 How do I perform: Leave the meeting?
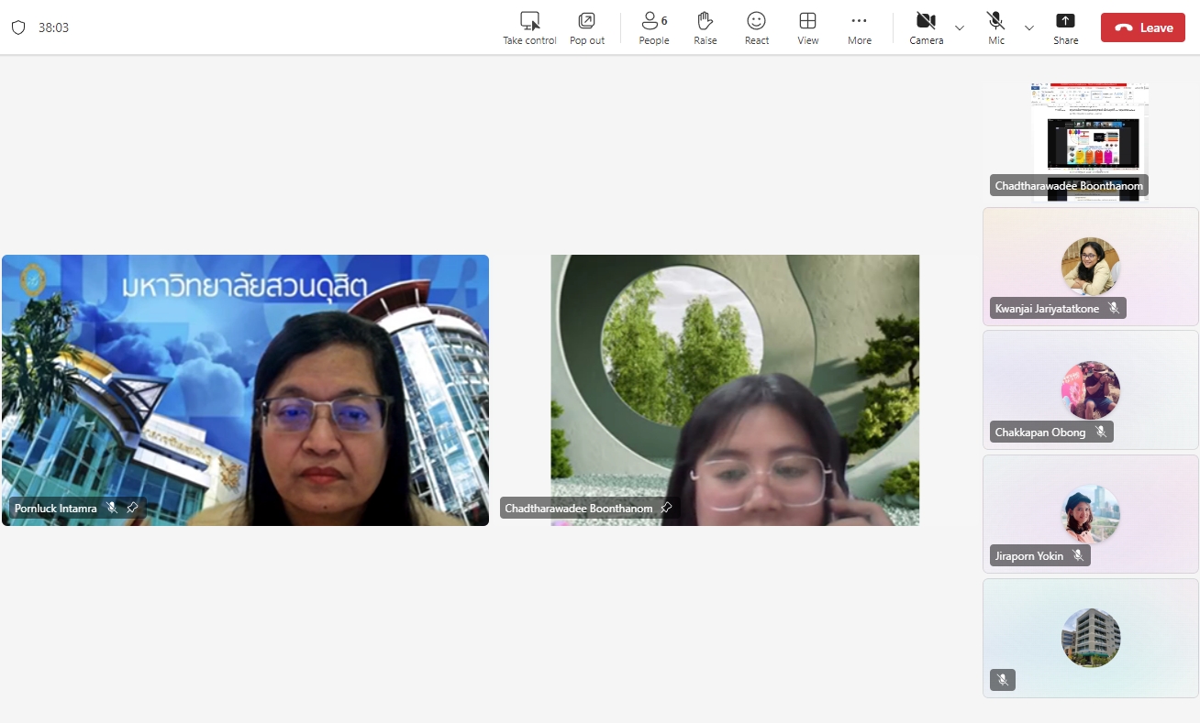point(1142,27)
